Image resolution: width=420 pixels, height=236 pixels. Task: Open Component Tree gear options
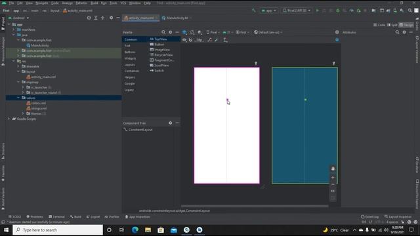[x=171, y=123]
